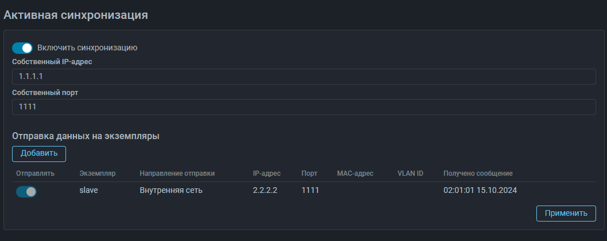Toggle the Включить синхронизацию switch
This screenshot has width=607, height=241.
tap(22, 48)
